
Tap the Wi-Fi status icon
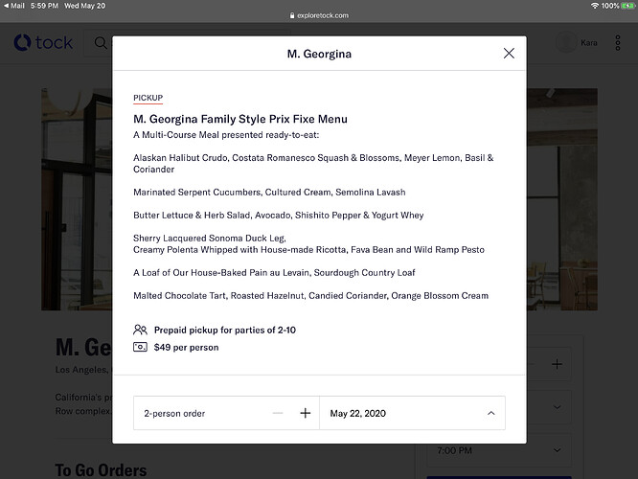tap(595, 6)
